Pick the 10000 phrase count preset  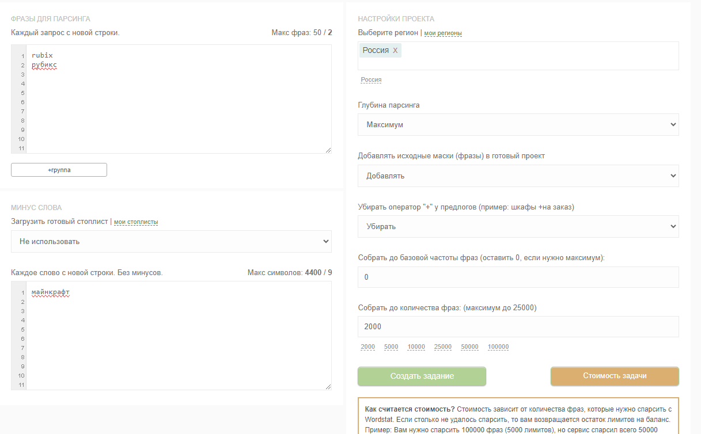pyautogui.click(x=416, y=347)
